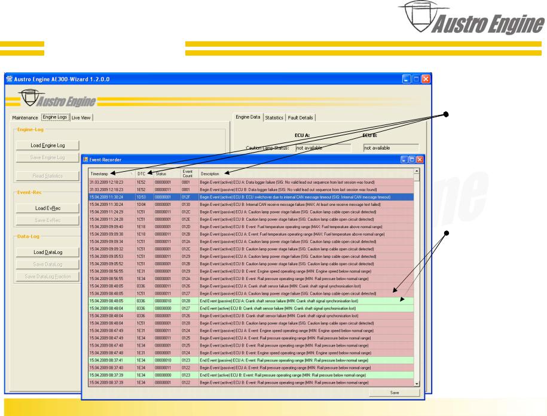This screenshot has width=547, height=416.
Task: Sort events by the Timestamp column header
Action: tap(112, 174)
